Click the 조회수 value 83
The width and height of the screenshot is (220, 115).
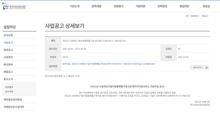click(x=179, y=49)
